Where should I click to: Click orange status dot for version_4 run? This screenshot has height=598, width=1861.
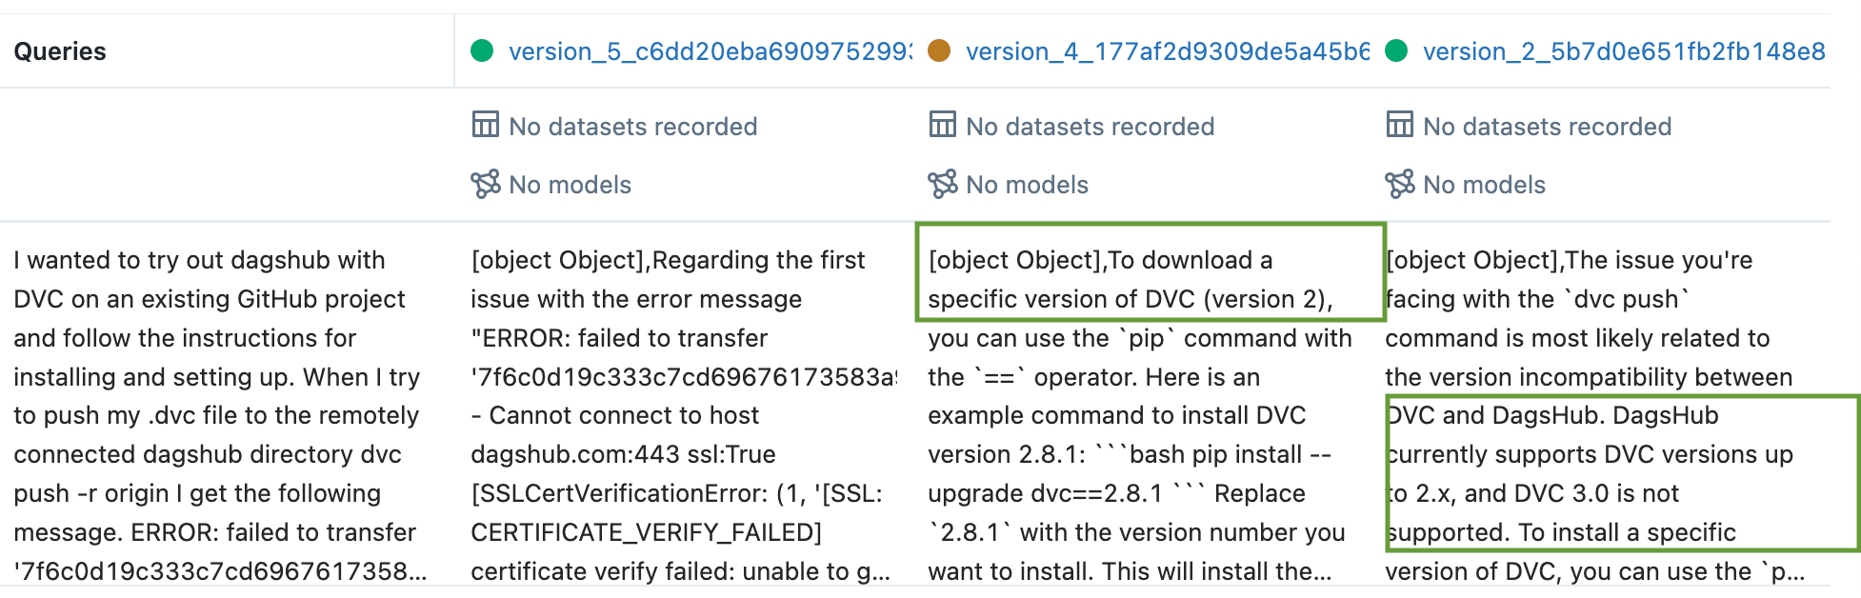tap(939, 50)
